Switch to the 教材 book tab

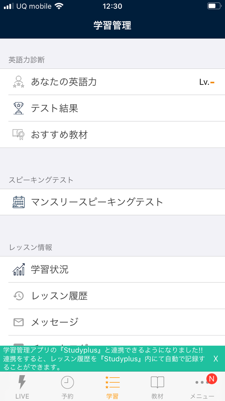tap(157, 382)
